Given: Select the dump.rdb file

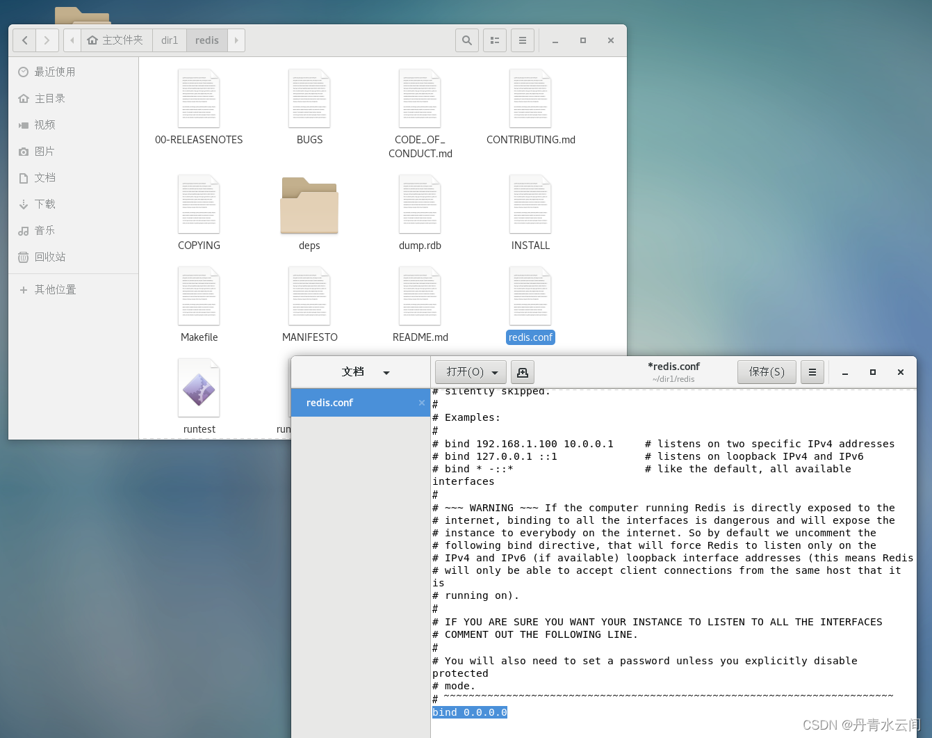Looking at the screenshot, I should (420, 214).
